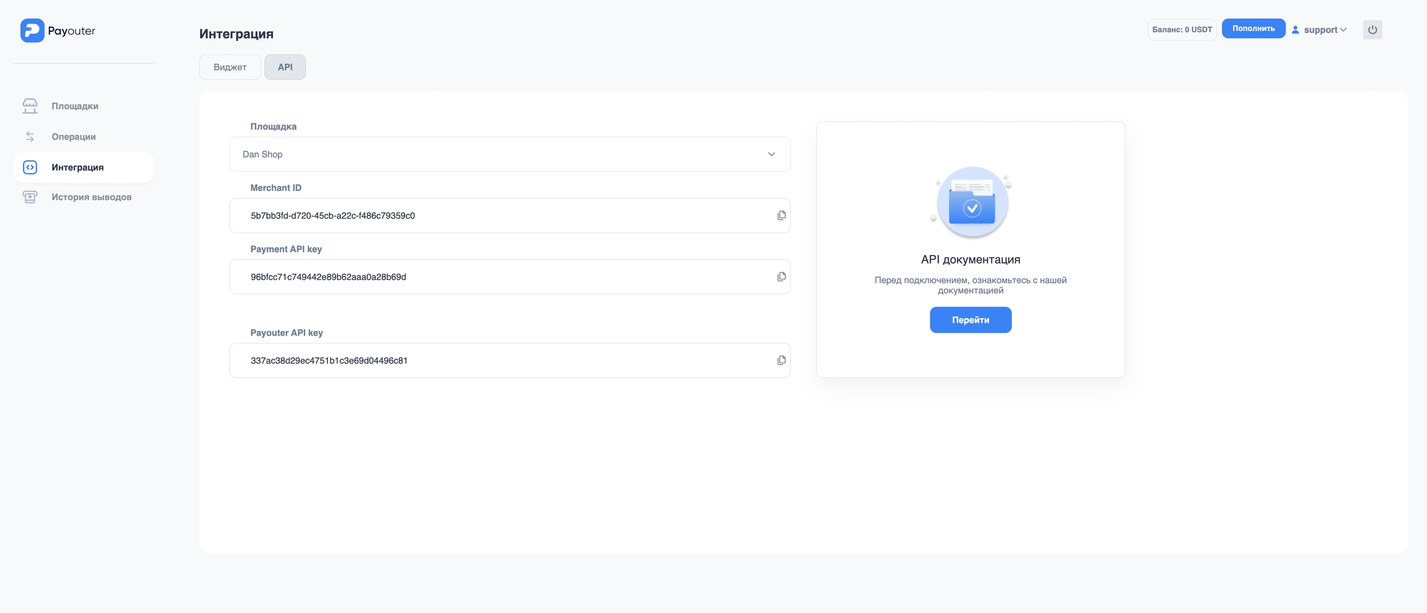Image resolution: width=1427 pixels, height=613 pixels.
Task: Switch to the Виджет tab
Action: click(x=230, y=67)
